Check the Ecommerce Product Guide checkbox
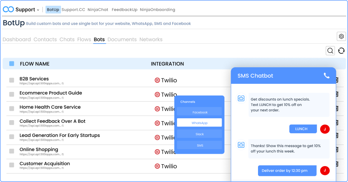Viewport: 348px width, 182px height. pos(12,94)
